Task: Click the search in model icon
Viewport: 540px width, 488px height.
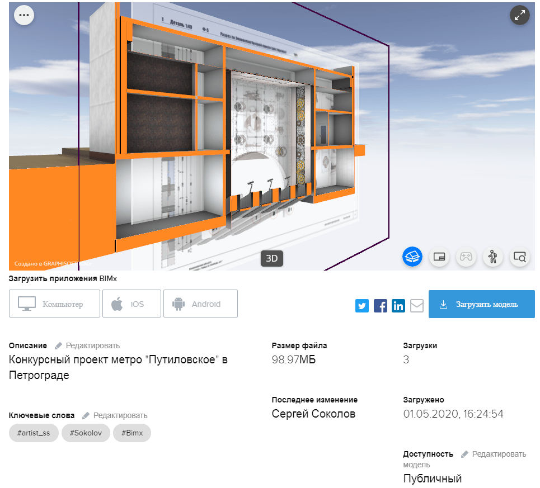Action: click(x=519, y=257)
